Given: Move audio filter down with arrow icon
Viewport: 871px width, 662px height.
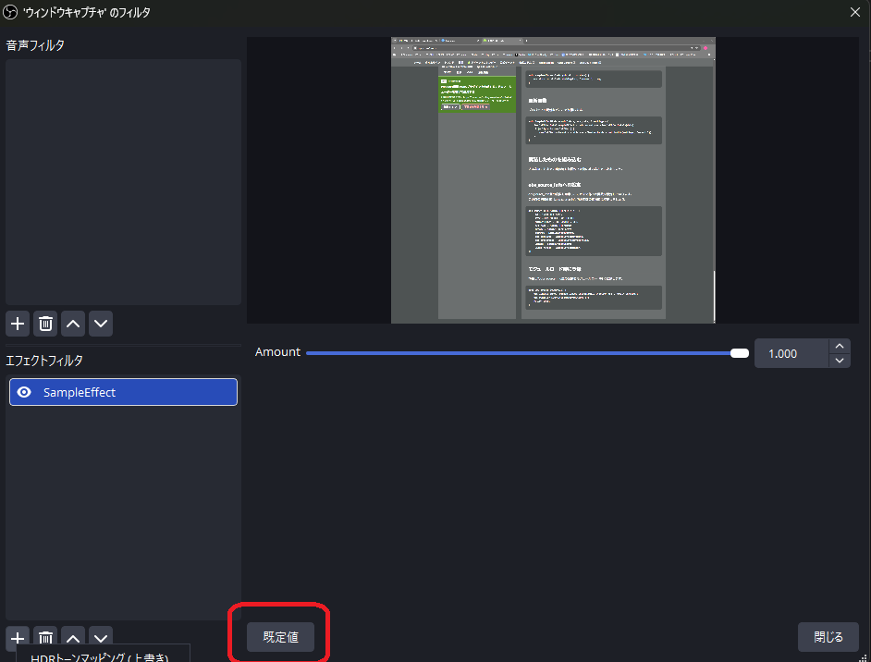Looking at the screenshot, I should [101, 324].
